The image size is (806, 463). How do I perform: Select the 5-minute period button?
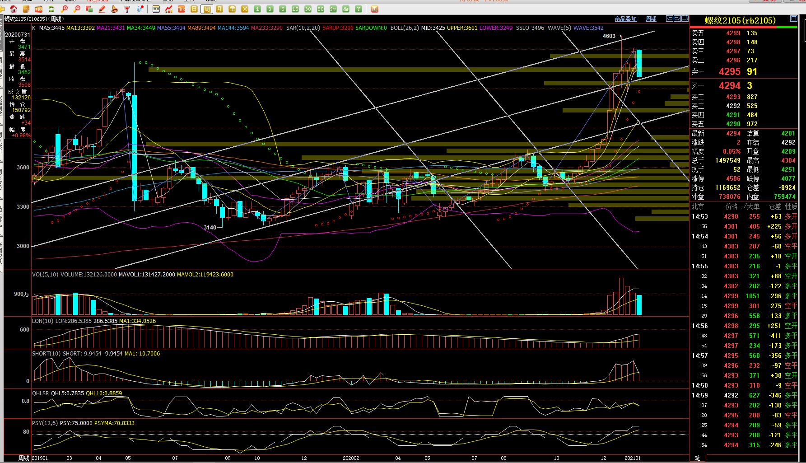point(283,9)
